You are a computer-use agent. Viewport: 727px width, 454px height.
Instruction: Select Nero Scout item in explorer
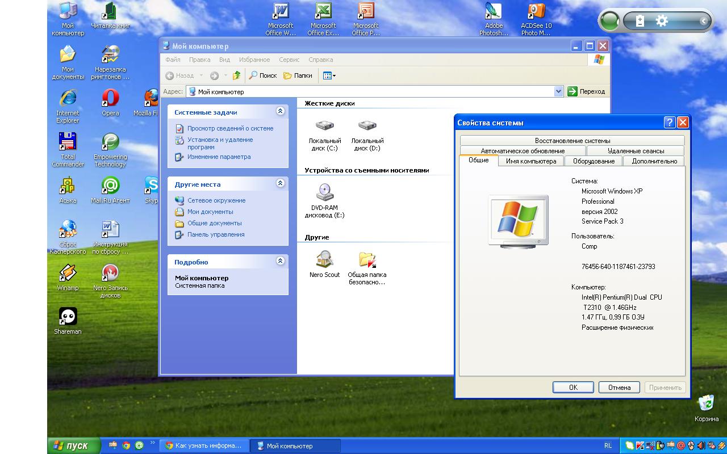coord(325,264)
